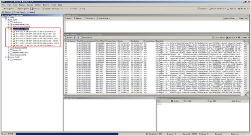Click the blue up arrow find-previous icon
The image size is (251, 136).
point(78,38)
